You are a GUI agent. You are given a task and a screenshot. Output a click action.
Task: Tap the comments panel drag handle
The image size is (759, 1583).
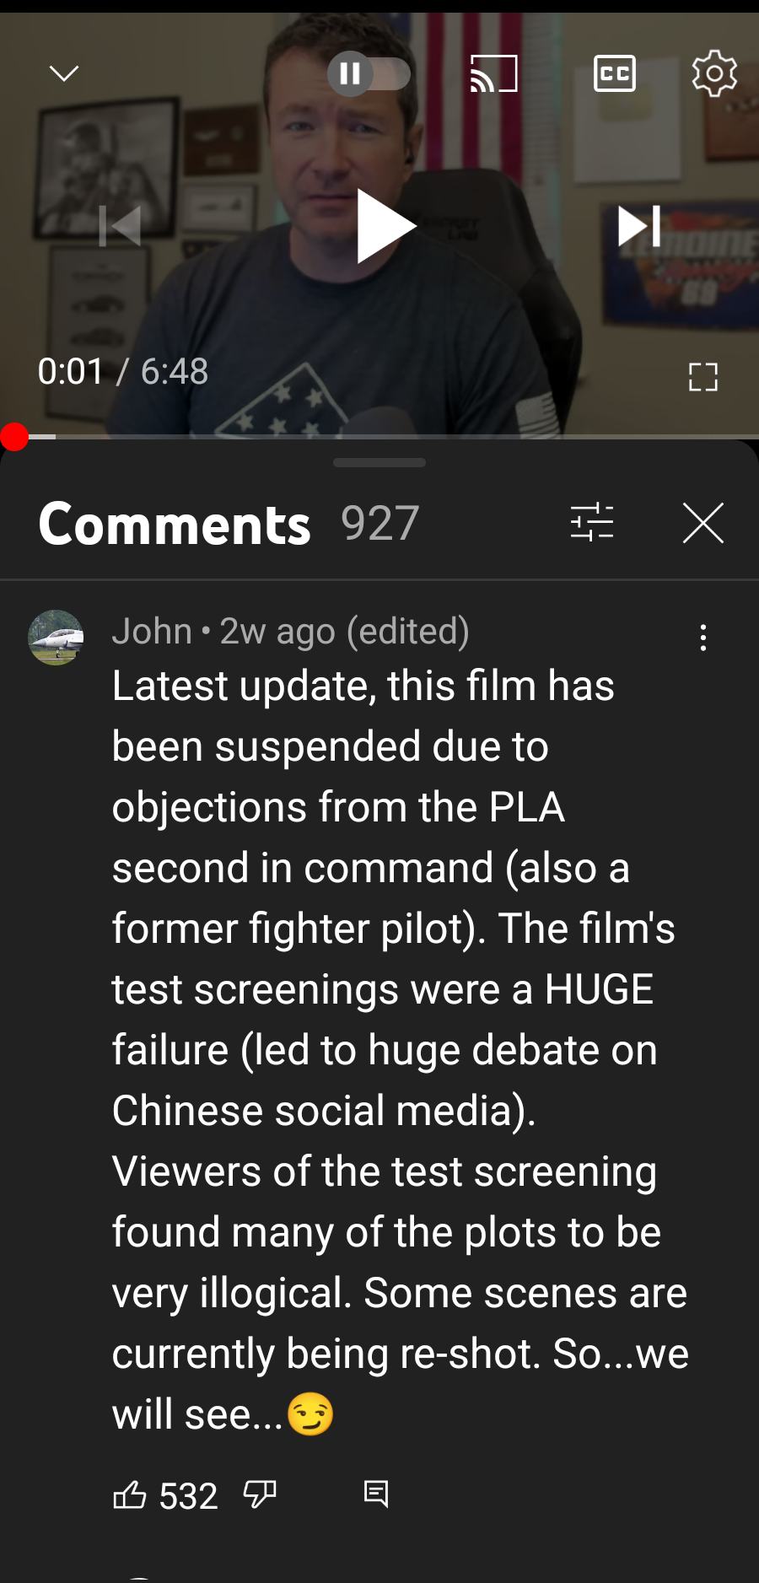(379, 462)
